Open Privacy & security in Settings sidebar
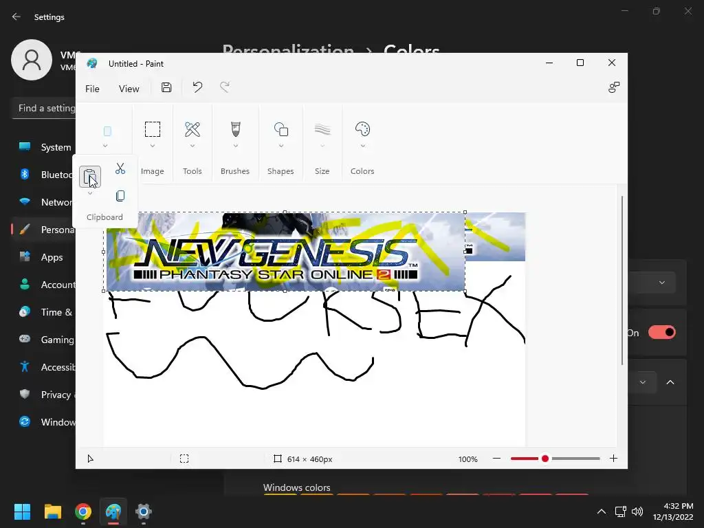 [44, 395]
